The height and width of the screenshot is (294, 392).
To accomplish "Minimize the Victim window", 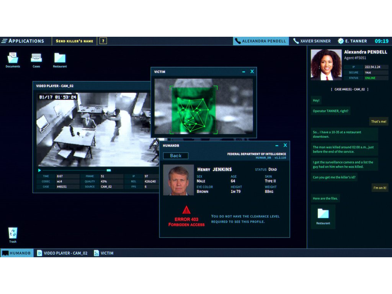I will (x=244, y=72).
